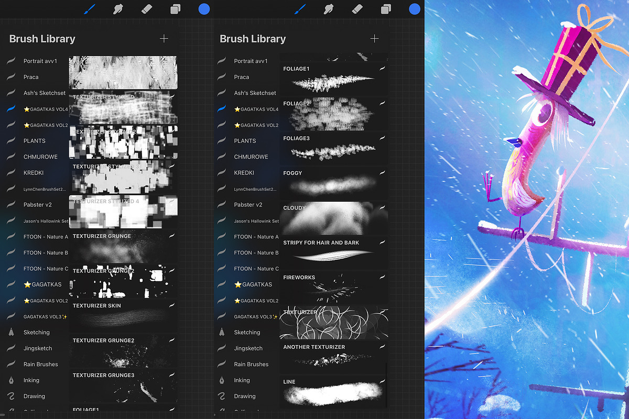629x419 pixels.
Task: Select the CLOUDY brush preview
Action: pos(334,218)
